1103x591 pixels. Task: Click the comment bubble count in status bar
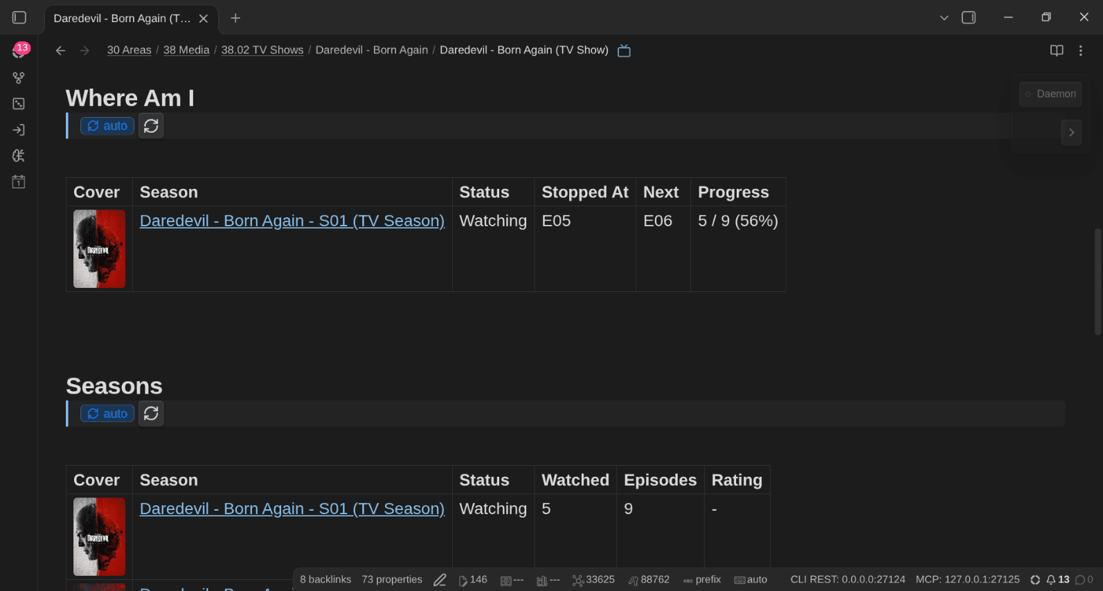click(x=1084, y=580)
